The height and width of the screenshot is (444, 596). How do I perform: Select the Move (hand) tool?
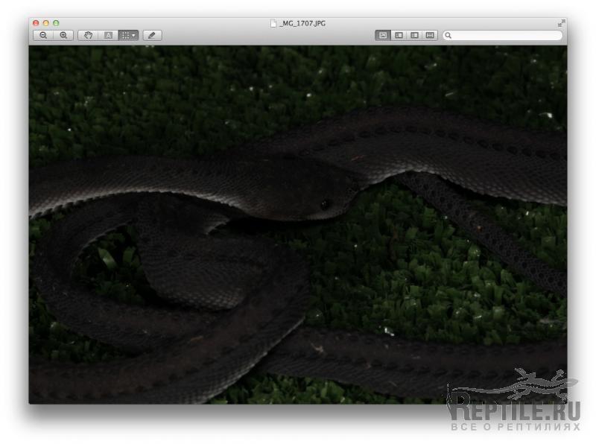[x=88, y=35]
